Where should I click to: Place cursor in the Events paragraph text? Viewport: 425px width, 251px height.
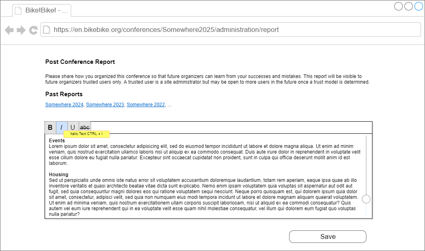(205, 155)
